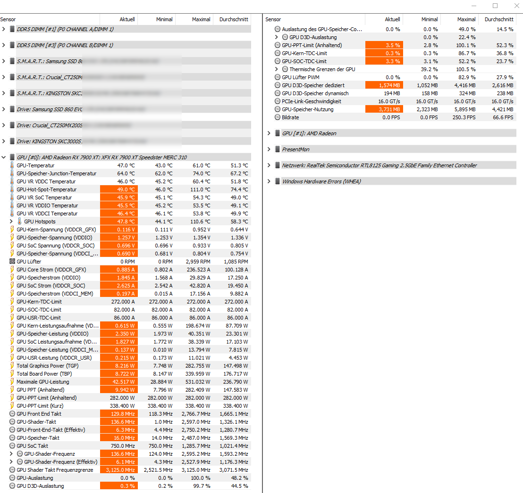
Task: Click clock icon of GPU-Shader-Takt
Action: click(x=12, y=422)
